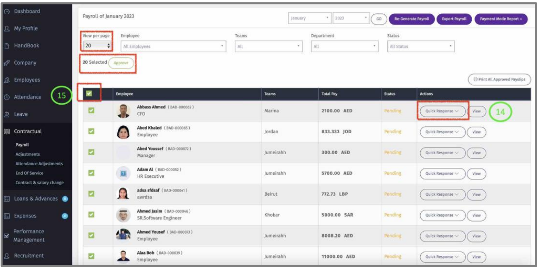Toggle the select-all checkbox in table header
This screenshot has height=267, width=539.
[89, 94]
